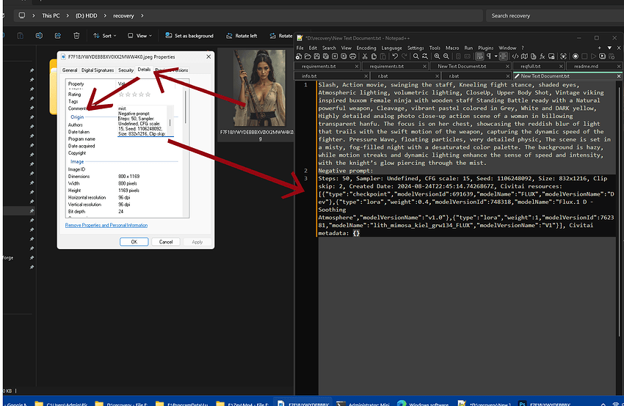Open the Plugins menu in Notepad++
This screenshot has width=624, height=406.
click(487, 48)
